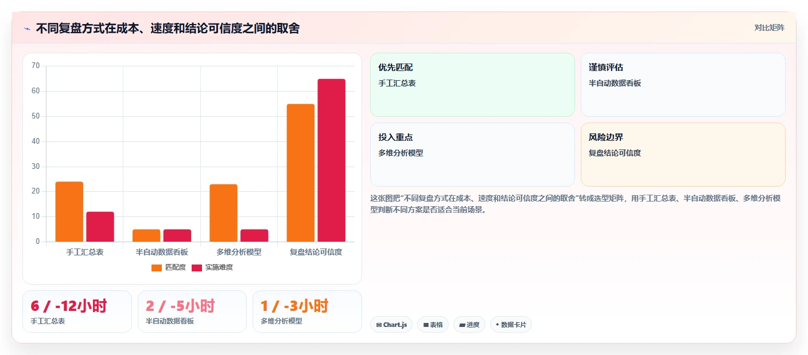Click the lightning icon beside the title
The width and height of the screenshot is (808, 355).
(27, 29)
